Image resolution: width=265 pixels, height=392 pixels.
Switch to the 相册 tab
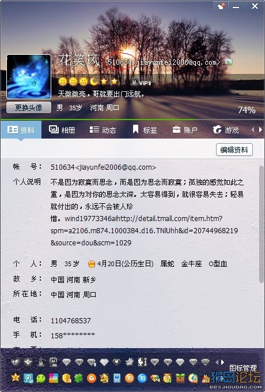[x=62, y=130]
